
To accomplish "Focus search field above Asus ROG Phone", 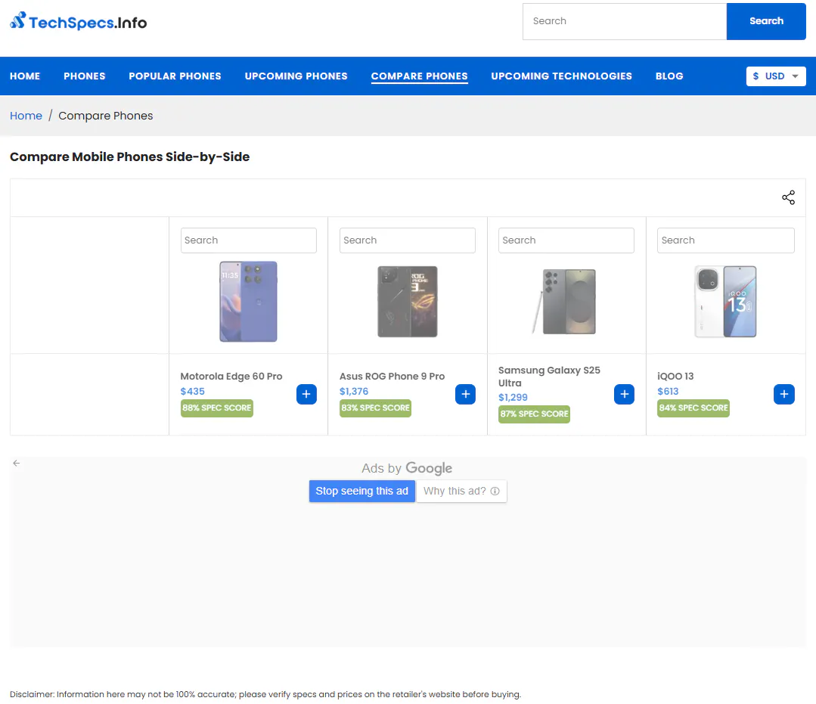I will click(408, 240).
